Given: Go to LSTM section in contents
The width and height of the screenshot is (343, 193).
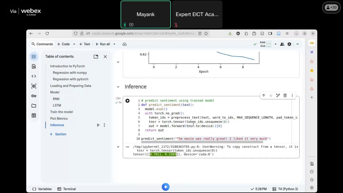Looking at the screenshot, I should pos(57,105).
